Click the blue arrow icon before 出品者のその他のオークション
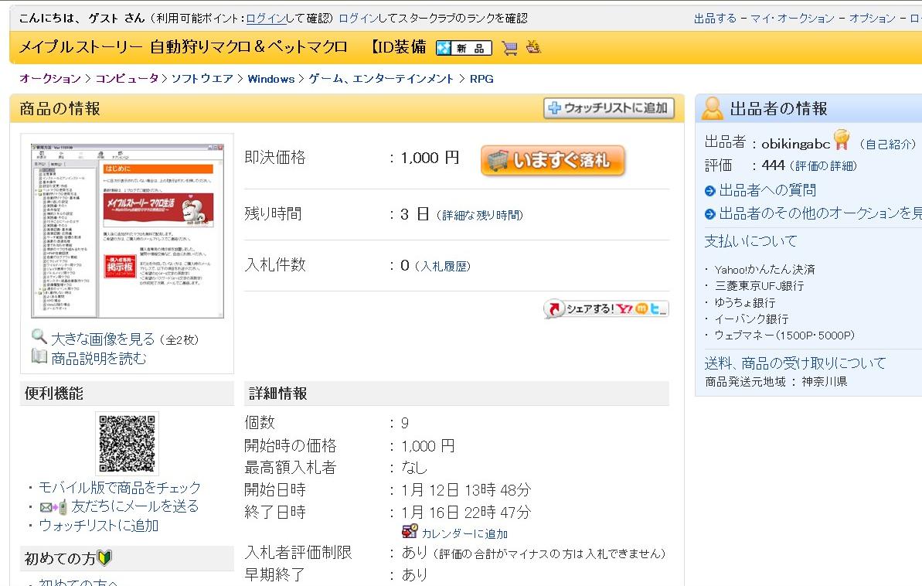The width and height of the screenshot is (922, 586). click(x=709, y=214)
